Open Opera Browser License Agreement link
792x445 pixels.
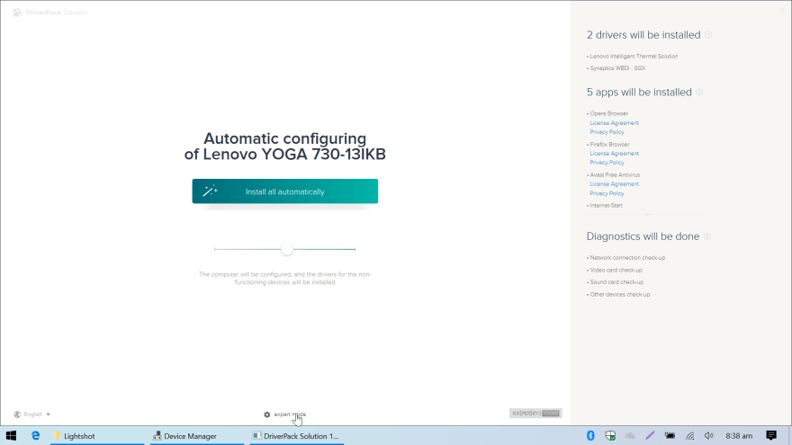click(614, 123)
